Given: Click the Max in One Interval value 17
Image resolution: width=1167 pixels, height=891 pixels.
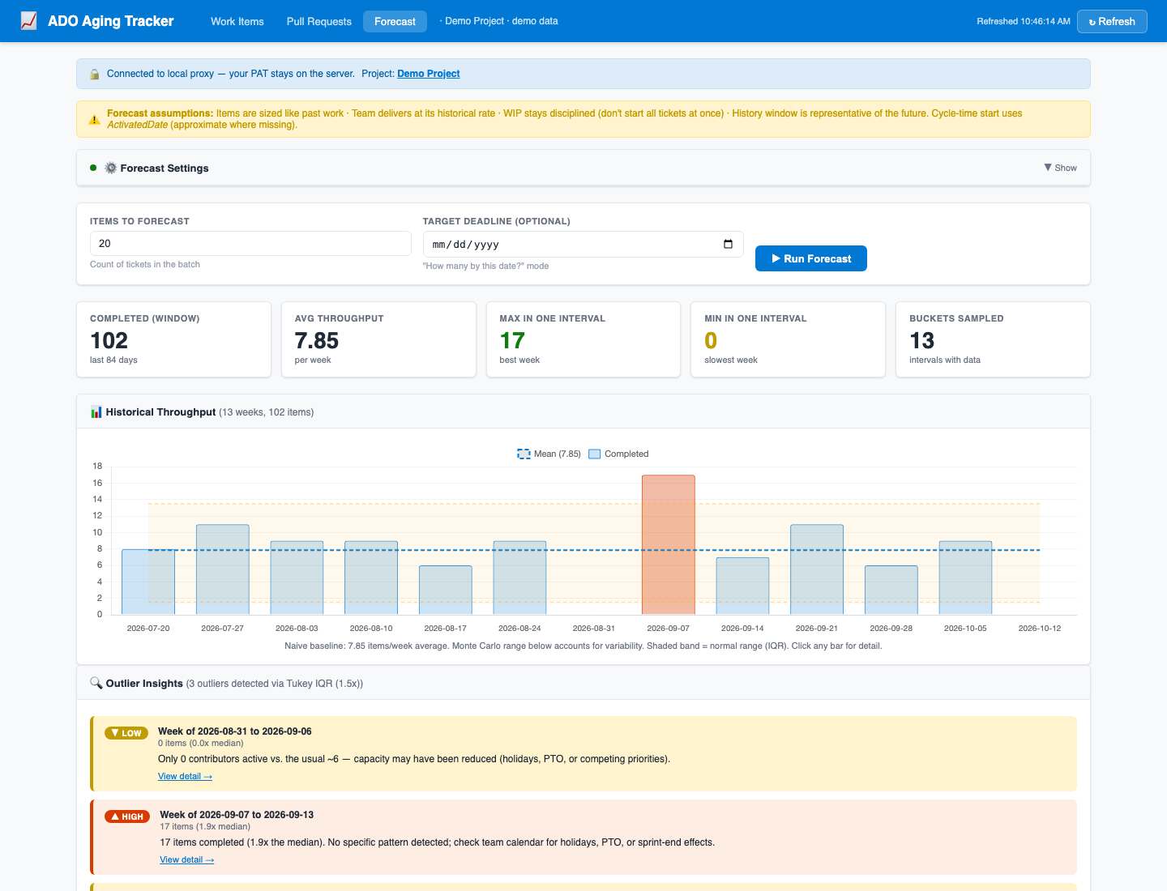Looking at the screenshot, I should (512, 340).
